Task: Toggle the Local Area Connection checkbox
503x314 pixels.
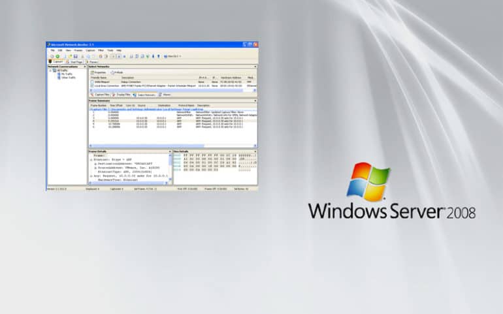Action: pos(92,86)
